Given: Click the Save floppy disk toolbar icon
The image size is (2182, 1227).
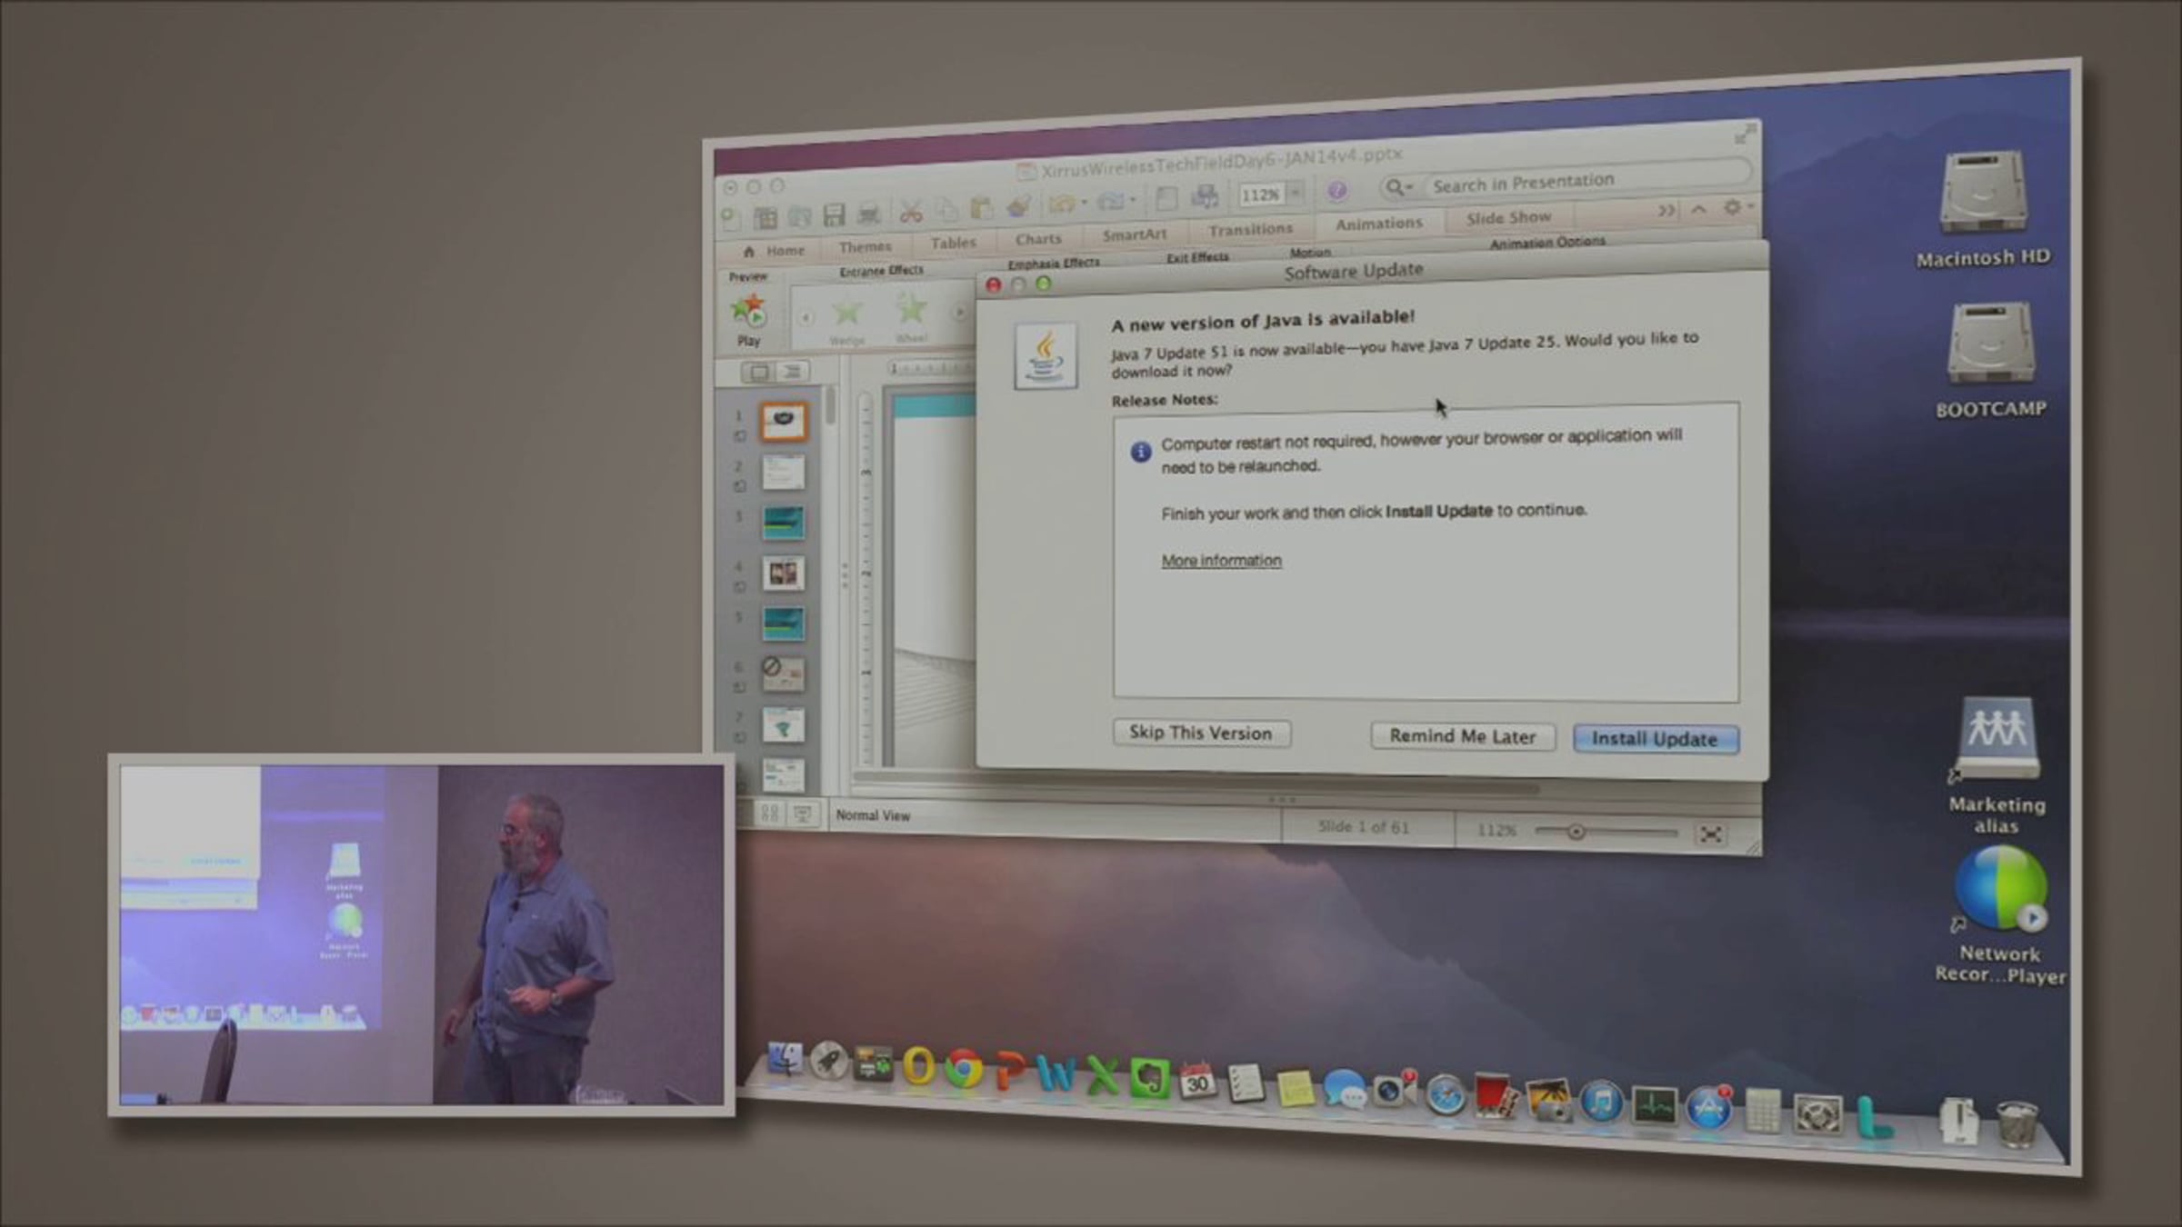Looking at the screenshot, I should pos(834,214).
